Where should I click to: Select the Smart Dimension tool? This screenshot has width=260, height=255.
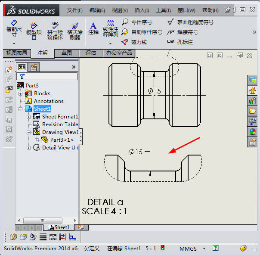pos(14,30)
